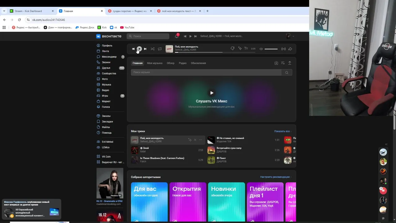The width and height of the screenshot is (396, 223).
Task: Go to previous track in header mini-player
Action: coord(185,36)
